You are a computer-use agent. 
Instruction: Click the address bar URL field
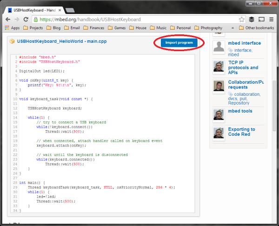[135, 20]
